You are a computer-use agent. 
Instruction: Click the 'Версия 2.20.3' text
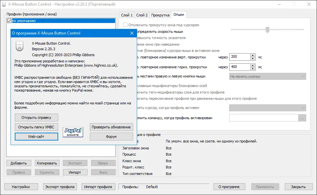[x=43, y=49]
